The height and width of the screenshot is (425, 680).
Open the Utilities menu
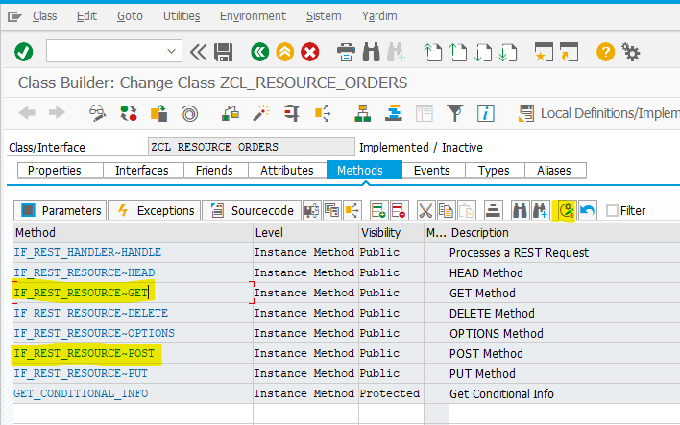tap(182, 16)
